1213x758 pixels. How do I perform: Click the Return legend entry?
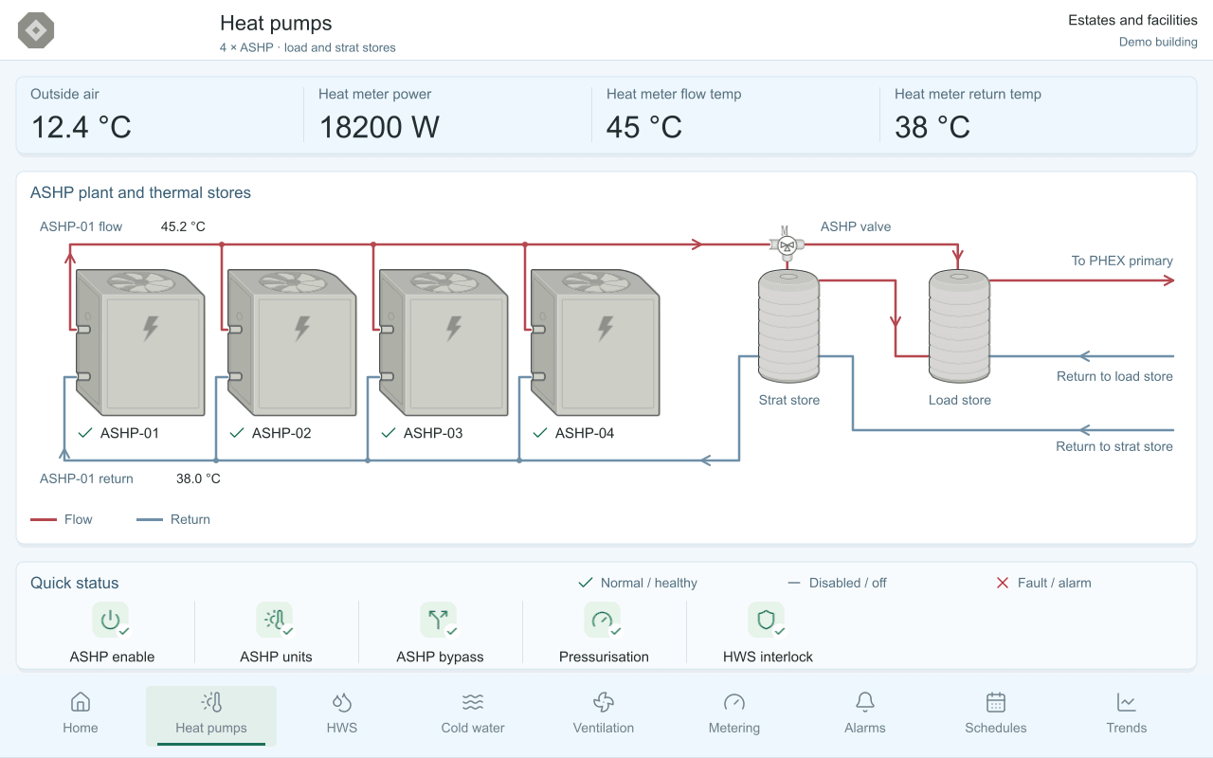[x=173, y=519]
